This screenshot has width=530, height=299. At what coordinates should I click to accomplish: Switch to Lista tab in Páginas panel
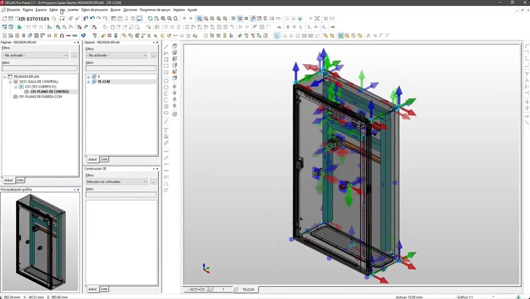pyautogui.click(x=20, y=180)
